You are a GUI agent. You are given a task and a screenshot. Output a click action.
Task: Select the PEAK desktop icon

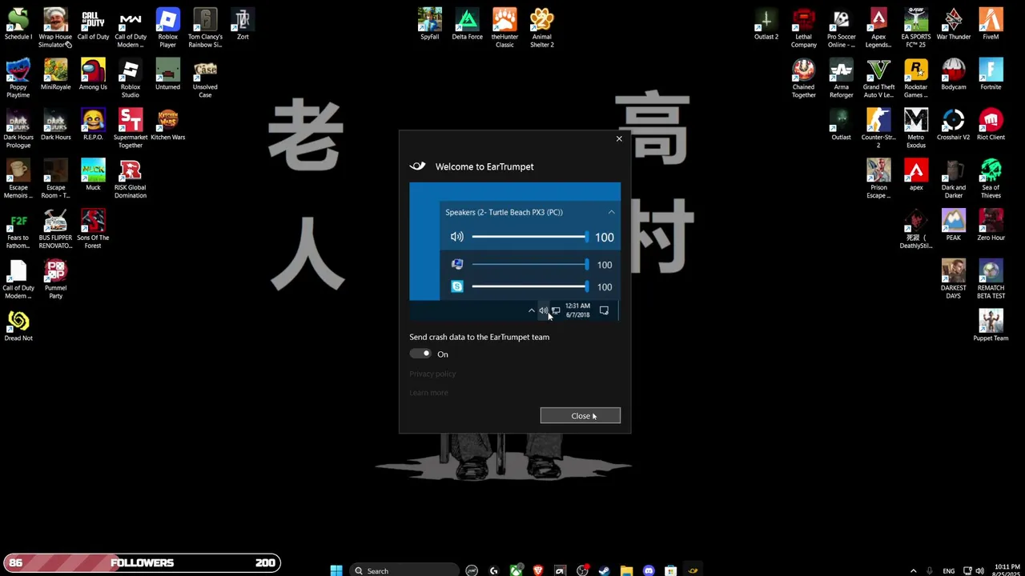953,226
